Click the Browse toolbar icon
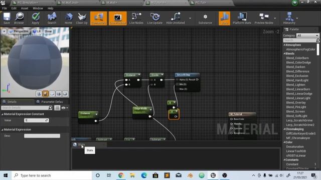Screen dimensions: 321x180 pos(19,18)
